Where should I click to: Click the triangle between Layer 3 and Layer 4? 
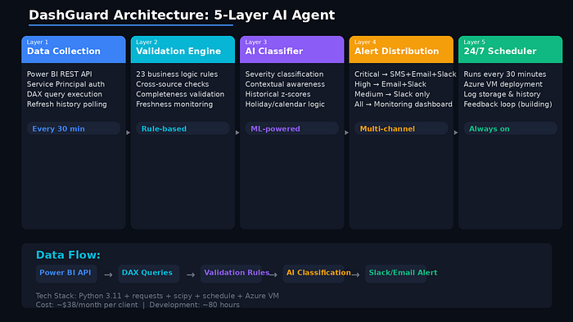[347, 132]
